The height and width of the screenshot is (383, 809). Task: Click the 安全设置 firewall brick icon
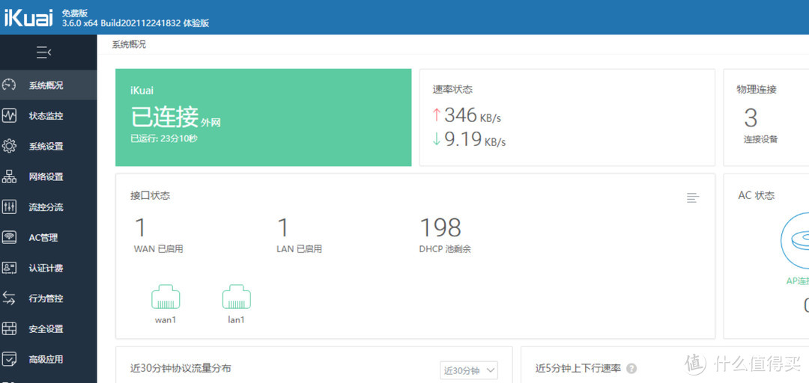coord(9,329)
